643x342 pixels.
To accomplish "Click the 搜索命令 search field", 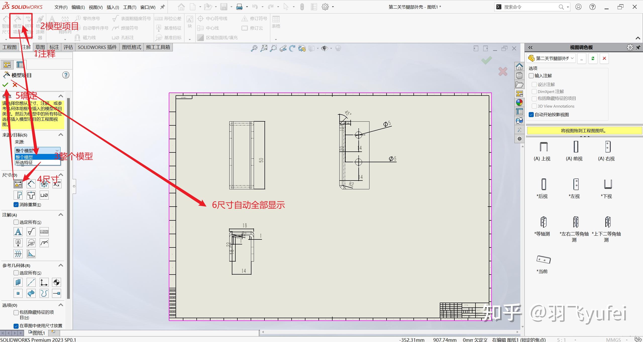I will [x=532, y=7].
